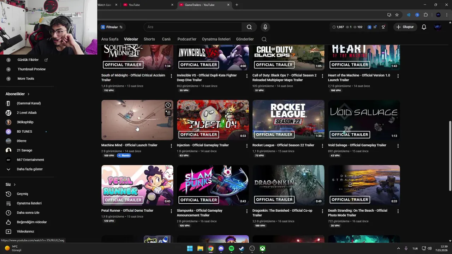
Task: Open options menu for Death Stranding video
Action: pyautogui.click(x=398, y=211)
